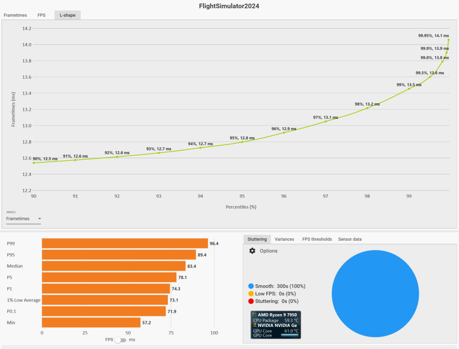
Task: Click the AMD Ryzen CPU chip icon
Action: [x=255, y=315]
